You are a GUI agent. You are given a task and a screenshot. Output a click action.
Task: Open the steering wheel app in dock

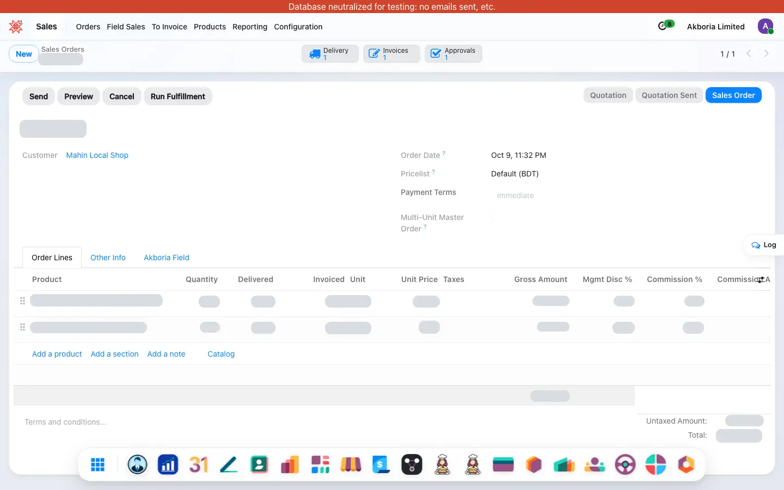click(625, 465)
